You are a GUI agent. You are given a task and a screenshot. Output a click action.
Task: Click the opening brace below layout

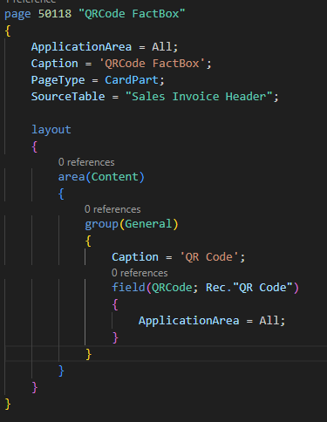(35, 146)
